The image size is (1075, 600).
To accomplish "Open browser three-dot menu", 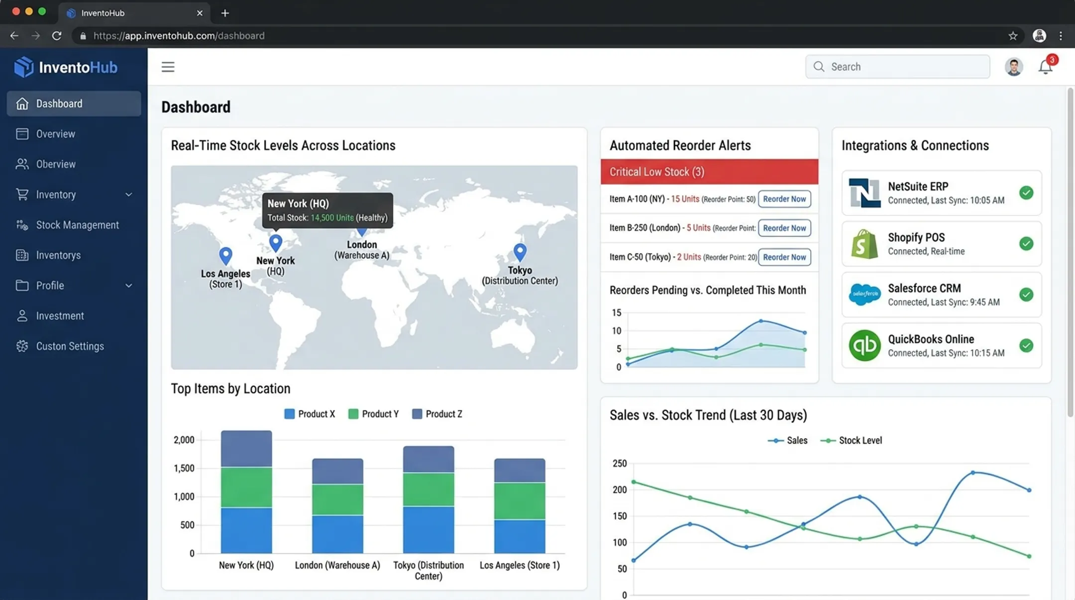I will click(1061, 36).
